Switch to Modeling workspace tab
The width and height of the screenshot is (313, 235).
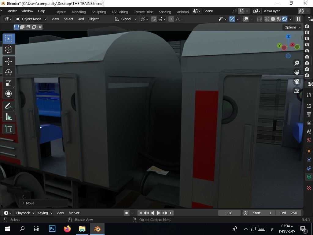79,12
